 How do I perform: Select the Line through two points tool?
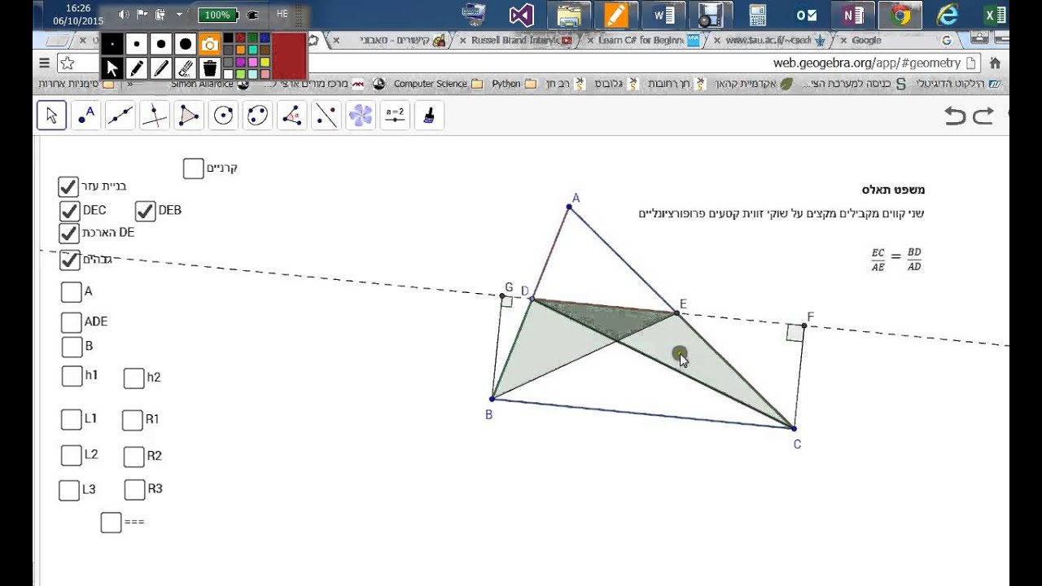[x=120, y=116]
